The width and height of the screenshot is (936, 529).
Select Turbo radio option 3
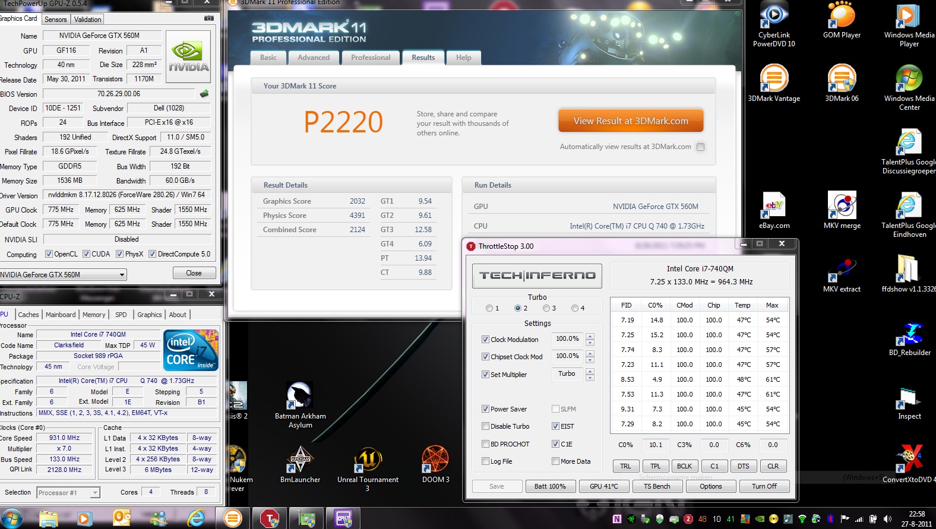tap(546, 308)
